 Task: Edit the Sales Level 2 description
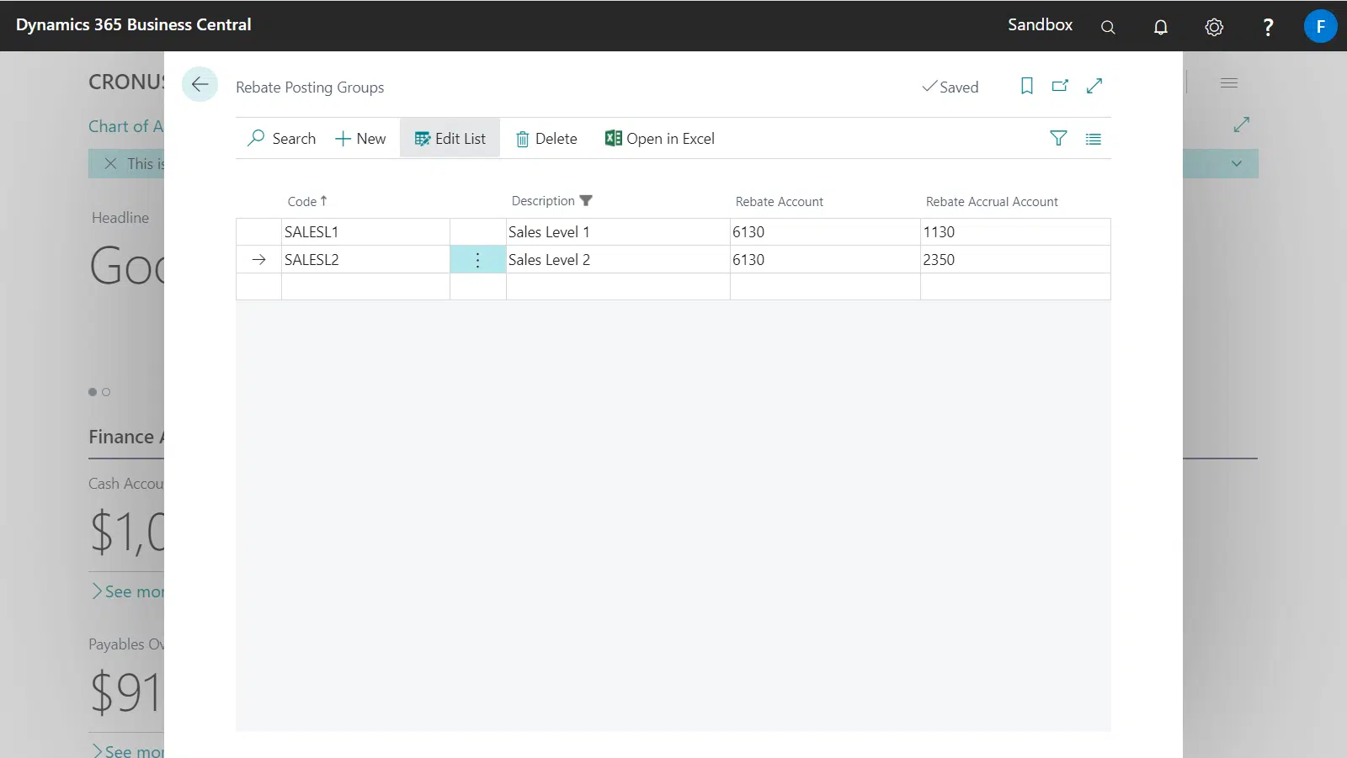pos(618,260)
